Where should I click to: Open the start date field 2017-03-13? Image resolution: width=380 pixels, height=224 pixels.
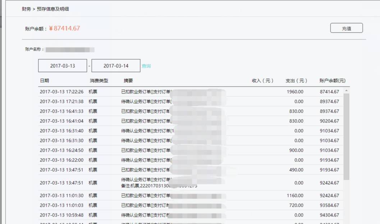63,66
